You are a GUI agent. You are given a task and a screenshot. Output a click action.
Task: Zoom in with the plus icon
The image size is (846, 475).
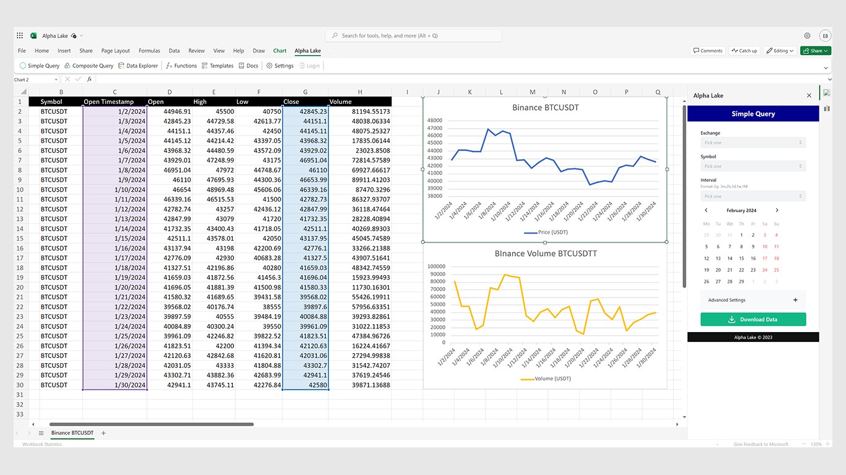tap(827, 444)
